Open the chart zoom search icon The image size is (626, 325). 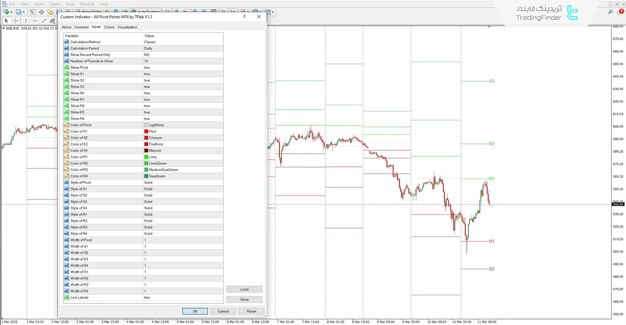click(610, 12)
